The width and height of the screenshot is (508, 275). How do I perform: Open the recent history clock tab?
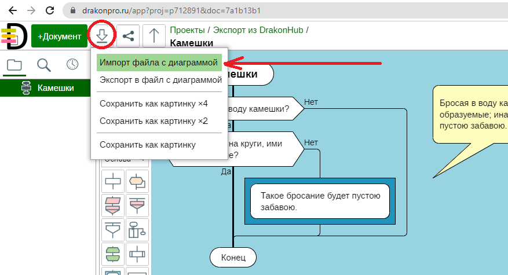click(x=72, y=65)
